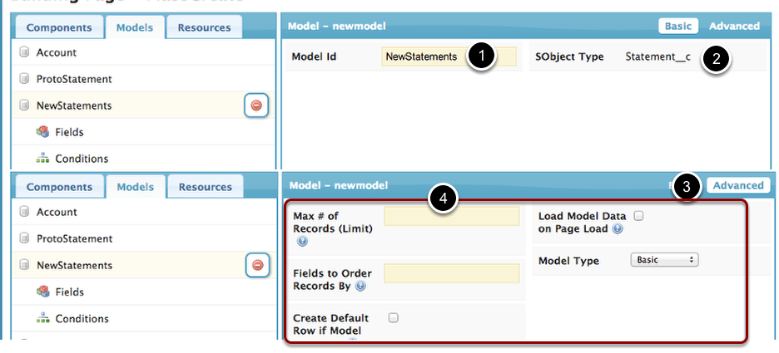Click red delete icon beside upper NewStatements
This screenshot has width=779, height=353.
click(x=256, y=105)
